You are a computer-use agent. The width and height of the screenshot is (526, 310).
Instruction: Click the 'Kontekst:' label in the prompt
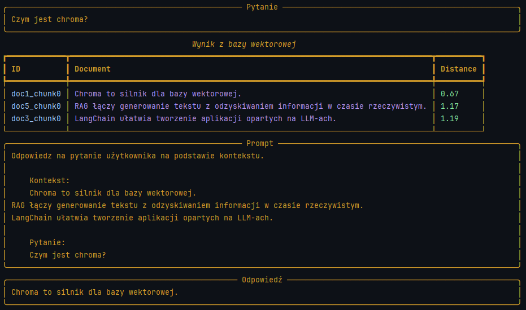tap(50, 180)
